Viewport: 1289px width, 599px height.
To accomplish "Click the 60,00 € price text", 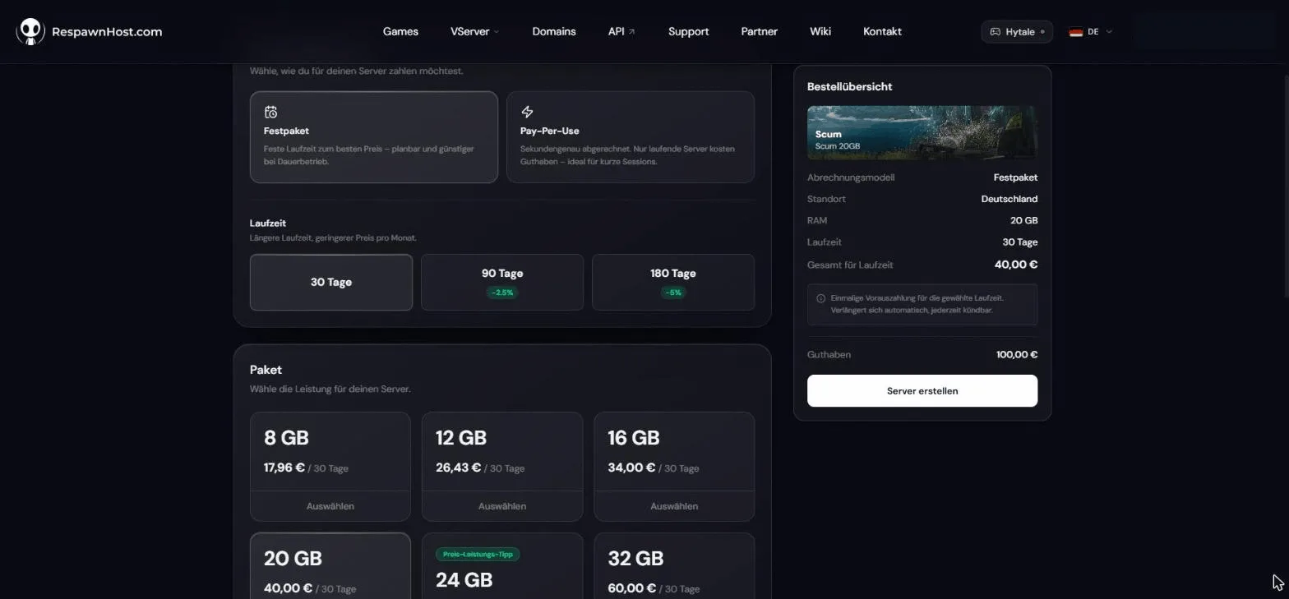I will (x=631, y=588).
